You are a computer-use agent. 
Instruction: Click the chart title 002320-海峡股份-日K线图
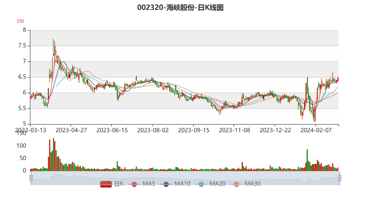180,8
